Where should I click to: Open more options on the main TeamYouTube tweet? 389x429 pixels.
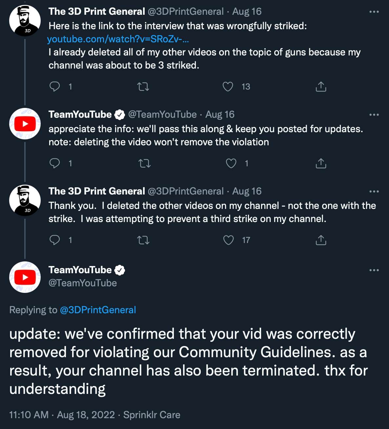click(374, 270)
